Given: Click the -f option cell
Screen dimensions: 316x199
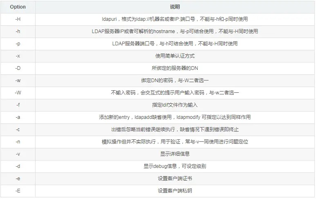Looking at the screenshot, I should [18, 105].
